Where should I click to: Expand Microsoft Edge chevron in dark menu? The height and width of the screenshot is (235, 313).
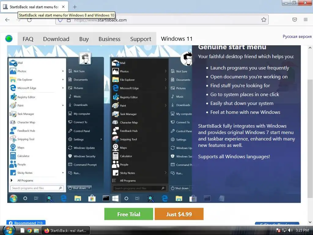coord(165,88)
